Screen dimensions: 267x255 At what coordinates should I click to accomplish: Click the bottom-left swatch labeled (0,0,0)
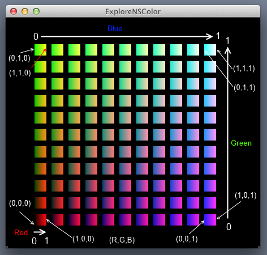click(40, 220)
